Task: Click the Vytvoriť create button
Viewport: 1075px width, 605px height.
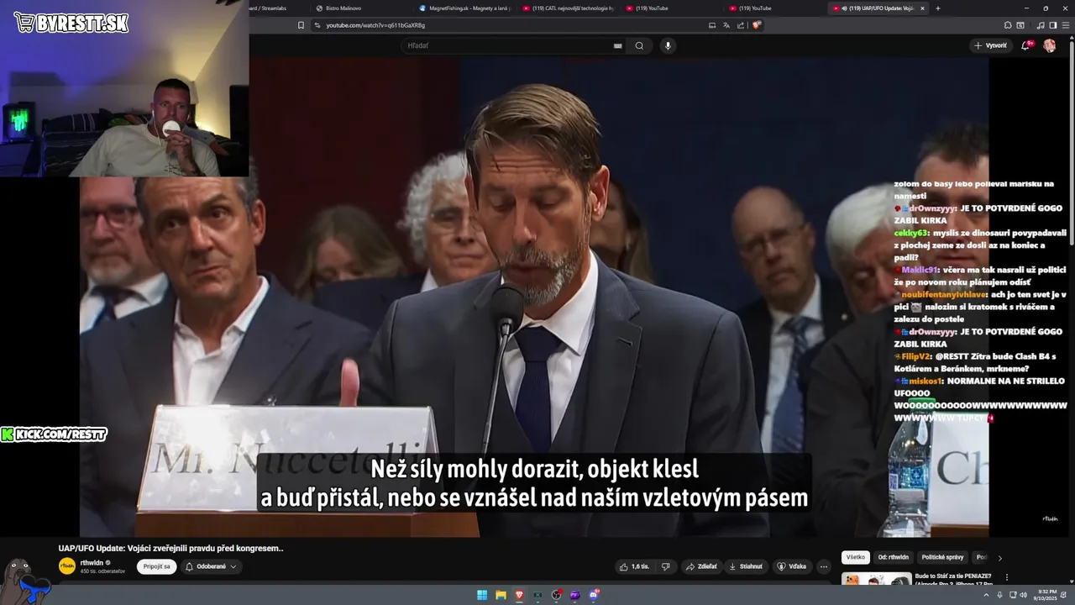Action: coord(991,45)
